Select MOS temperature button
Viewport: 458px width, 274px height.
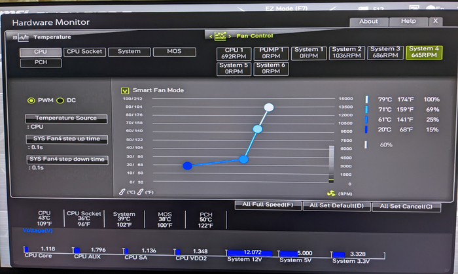point(175,52)
